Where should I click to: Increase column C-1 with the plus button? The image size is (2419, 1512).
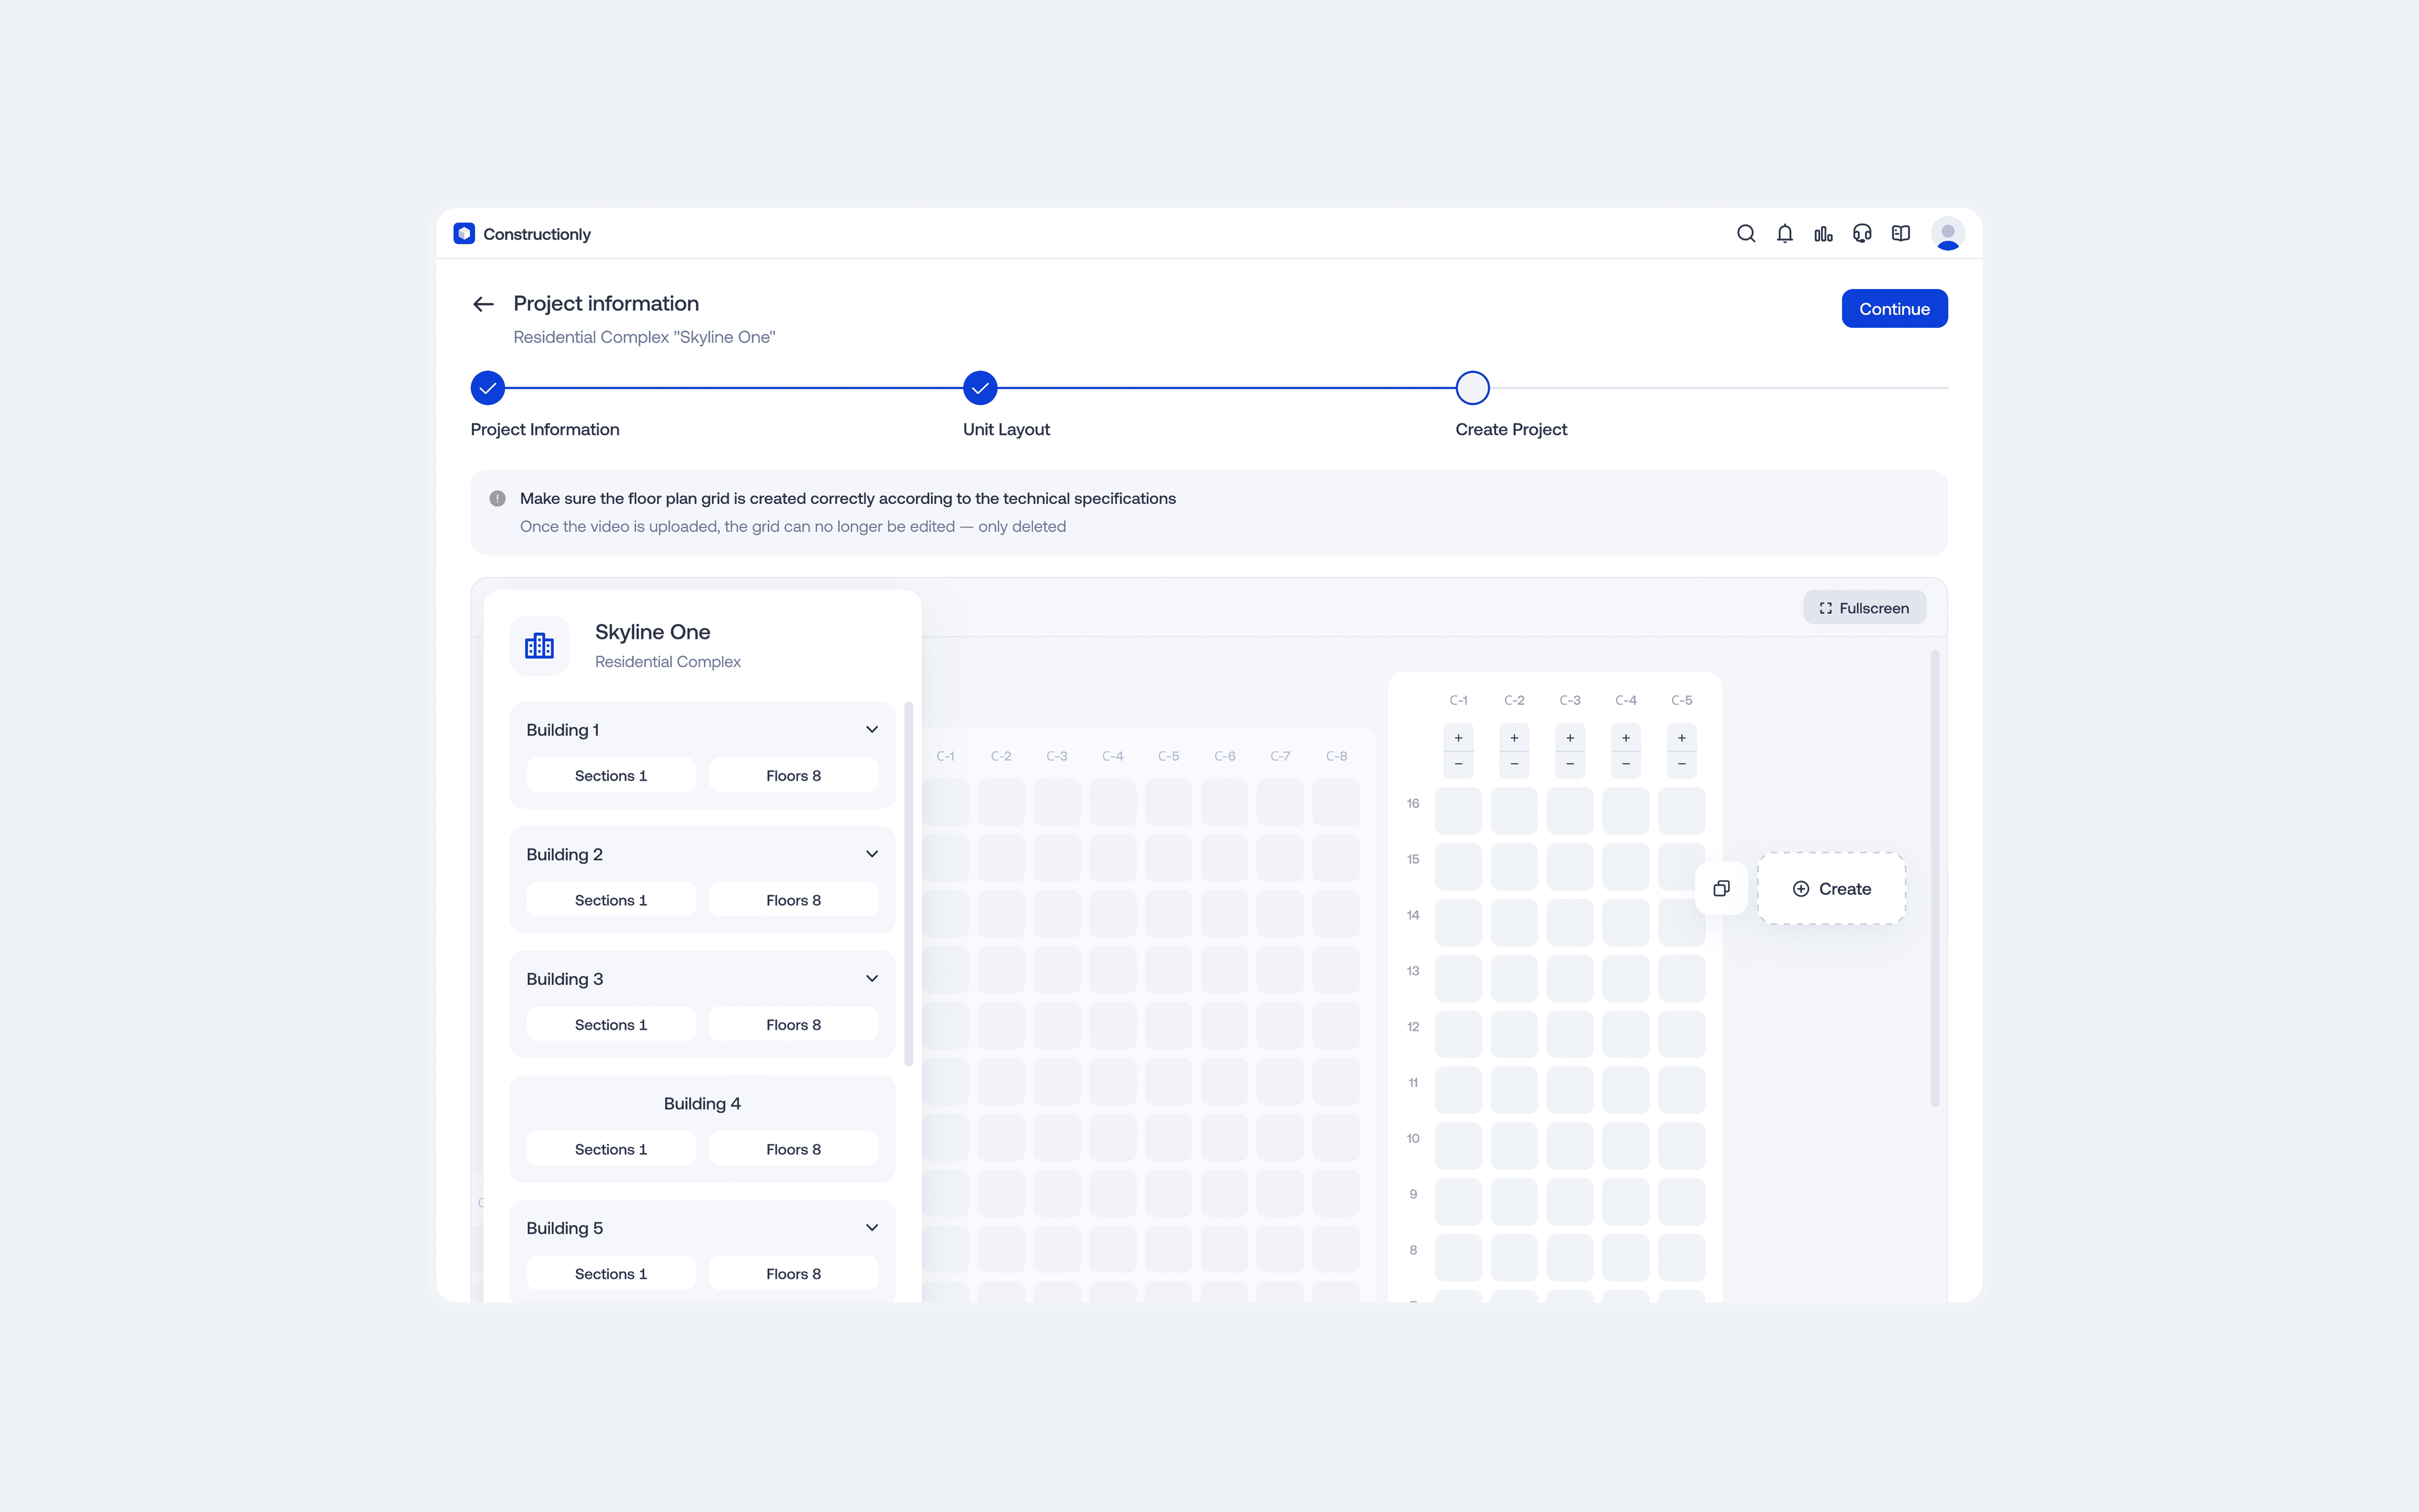pyautogui.click(x=1458, y=738)
